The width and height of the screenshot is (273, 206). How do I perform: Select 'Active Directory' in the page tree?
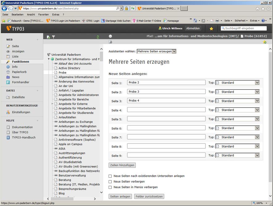click(x=69, y=68)
